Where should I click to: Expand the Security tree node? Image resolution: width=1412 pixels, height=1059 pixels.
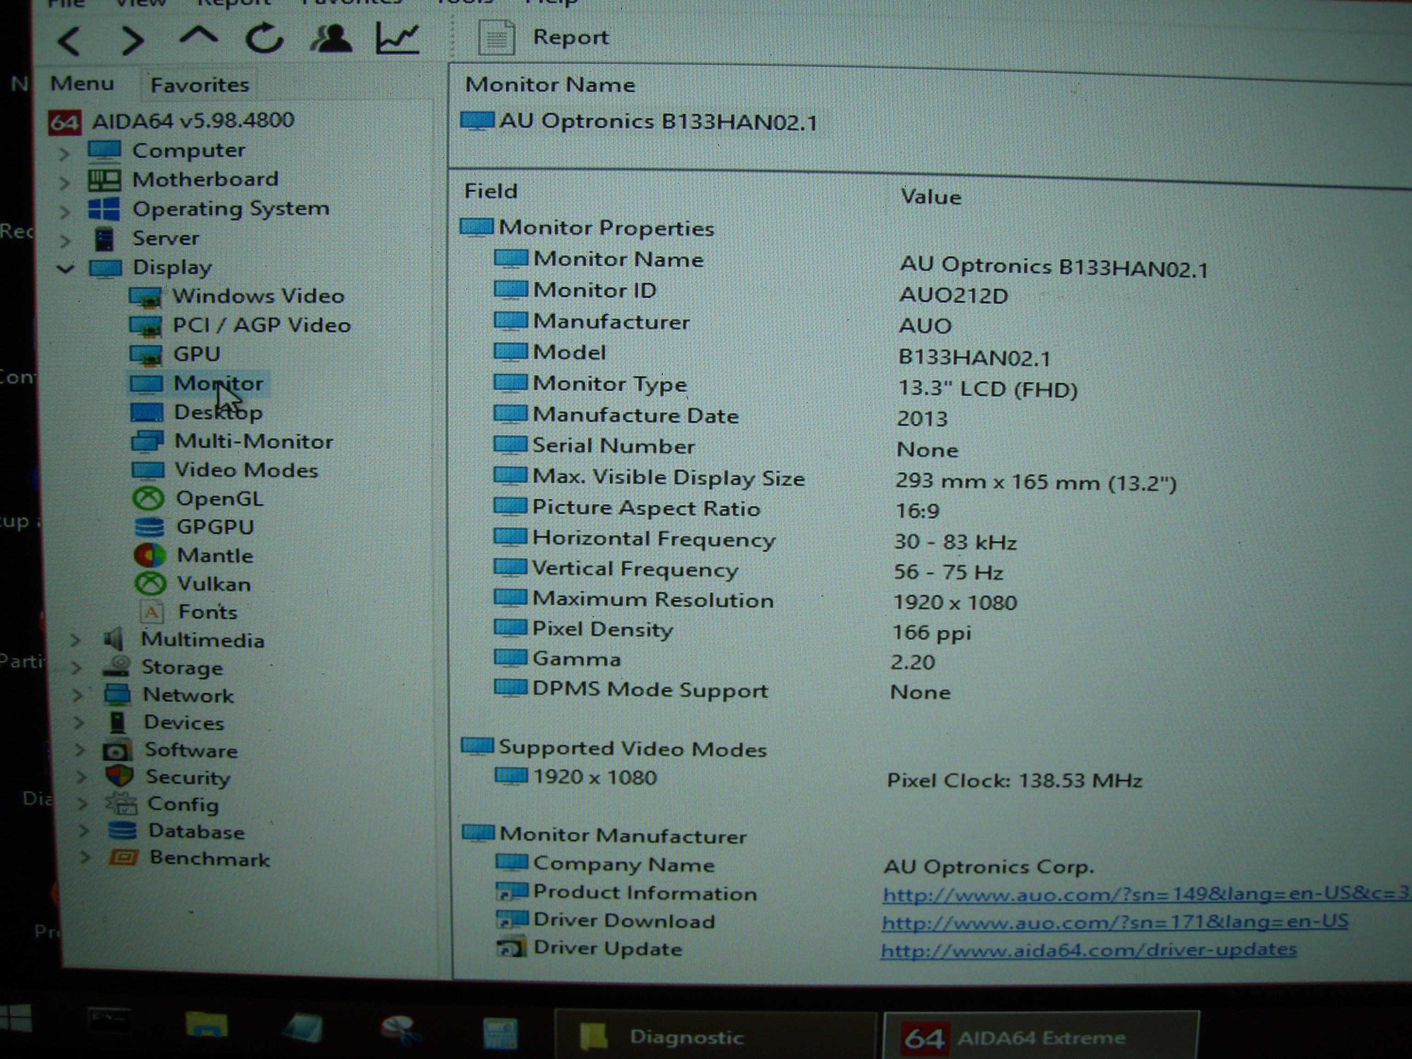82,777
